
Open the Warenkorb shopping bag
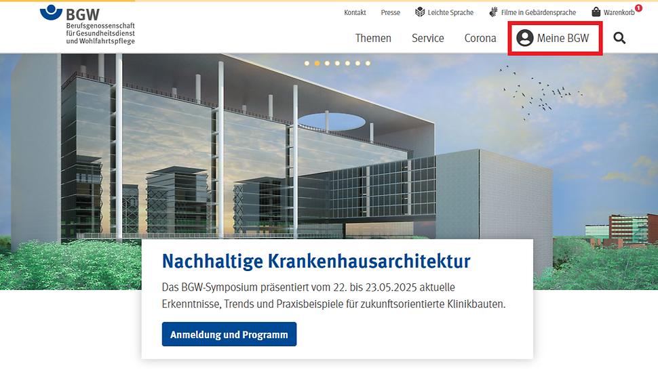617,12
